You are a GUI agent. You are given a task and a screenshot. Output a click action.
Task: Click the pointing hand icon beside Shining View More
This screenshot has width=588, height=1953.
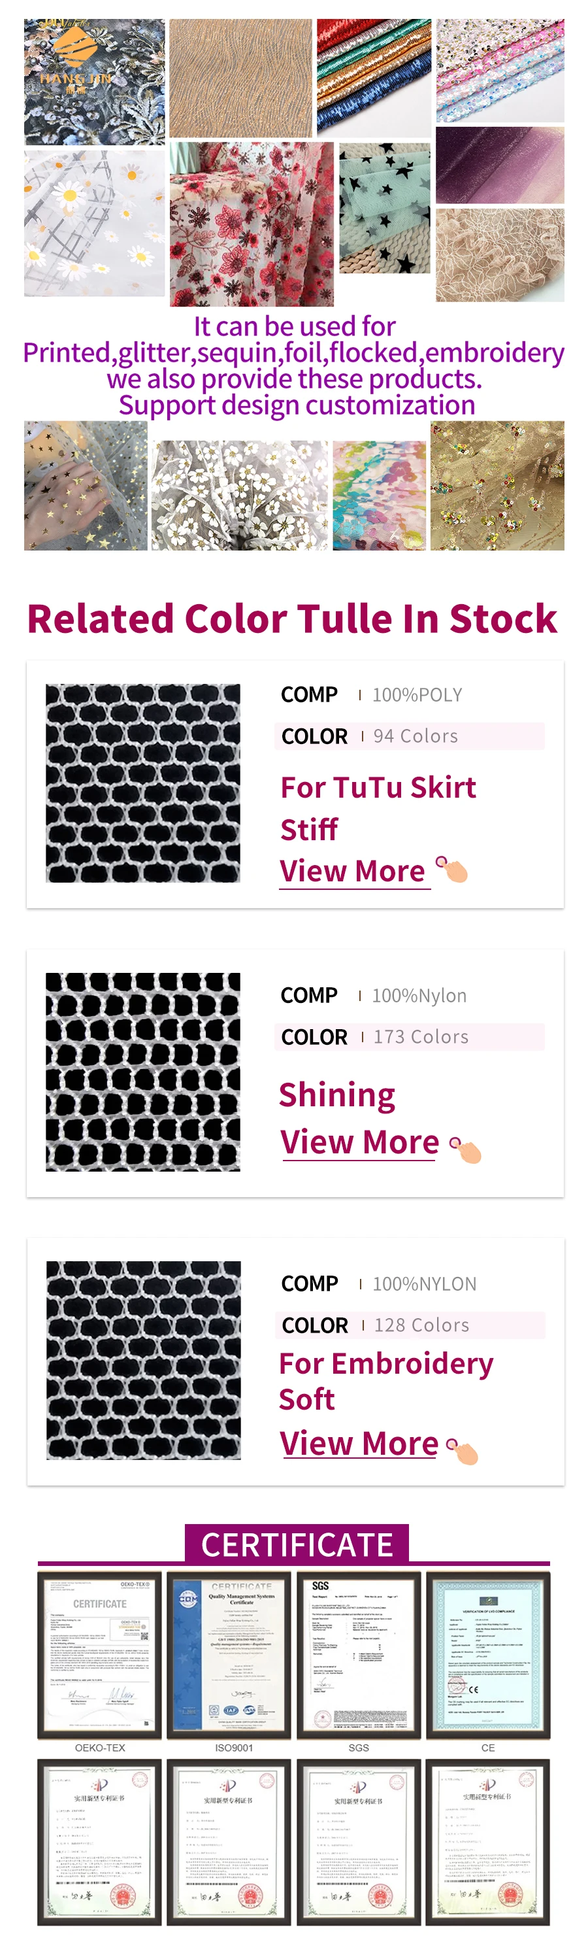[x=466, y=1149]
